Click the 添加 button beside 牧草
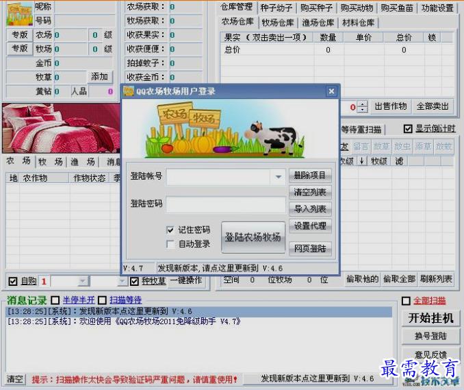464x390 pixels. pyautogui.click(x=100, y=77)
